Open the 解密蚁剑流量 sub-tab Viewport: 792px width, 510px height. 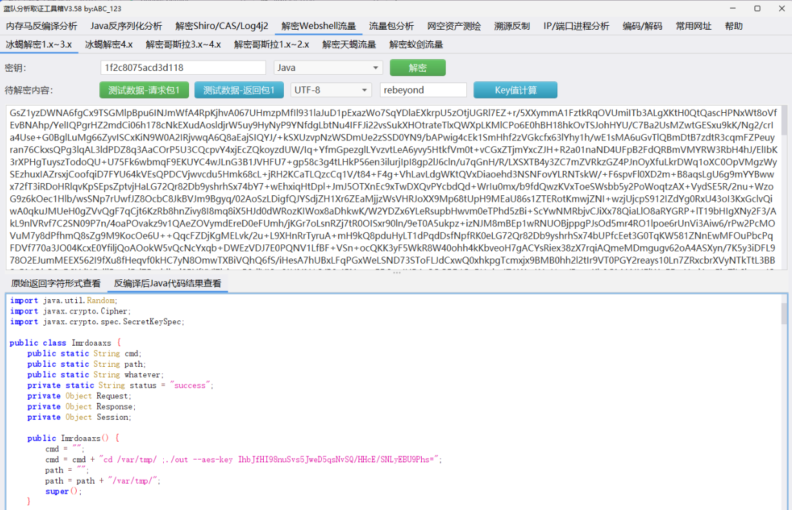pyautogui.click(x=416, y=44)
